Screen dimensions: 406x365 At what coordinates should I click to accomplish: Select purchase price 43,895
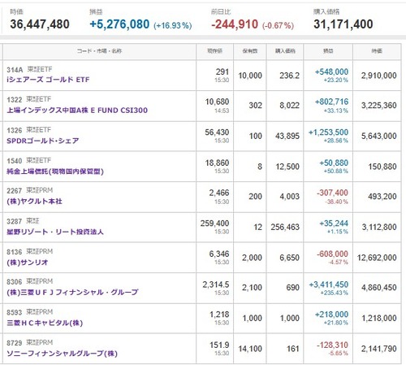coord(287,136)
